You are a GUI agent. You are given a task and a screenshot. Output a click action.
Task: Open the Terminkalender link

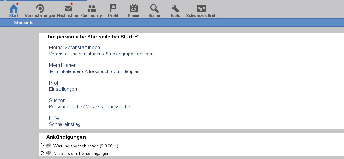pos(65,71)
